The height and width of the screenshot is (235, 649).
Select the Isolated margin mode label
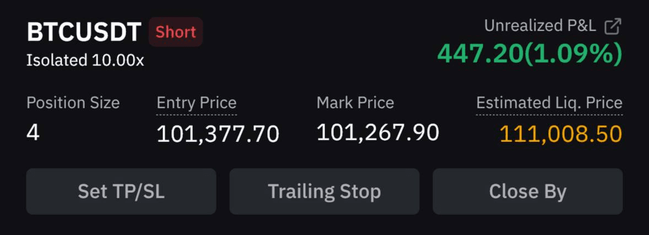pyautogui.click(x=57, y=61)
